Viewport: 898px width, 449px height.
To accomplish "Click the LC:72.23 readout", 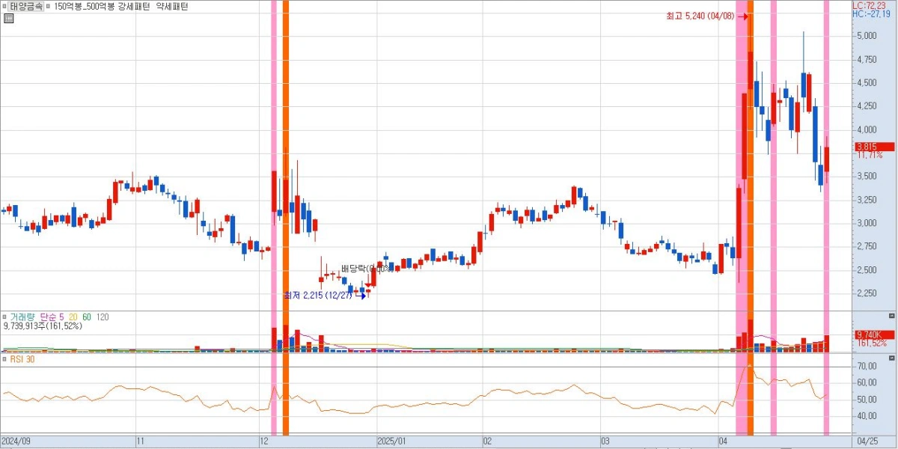I will 870,5.
